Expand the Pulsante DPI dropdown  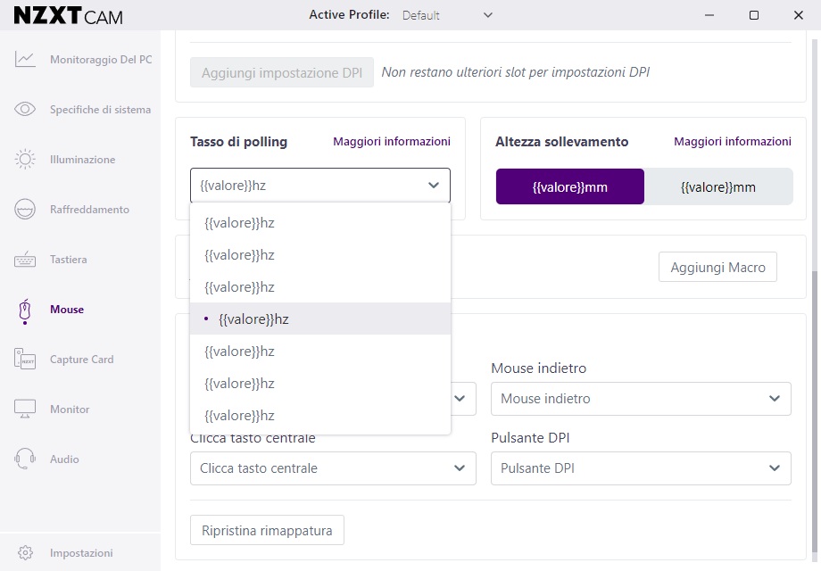641,468
